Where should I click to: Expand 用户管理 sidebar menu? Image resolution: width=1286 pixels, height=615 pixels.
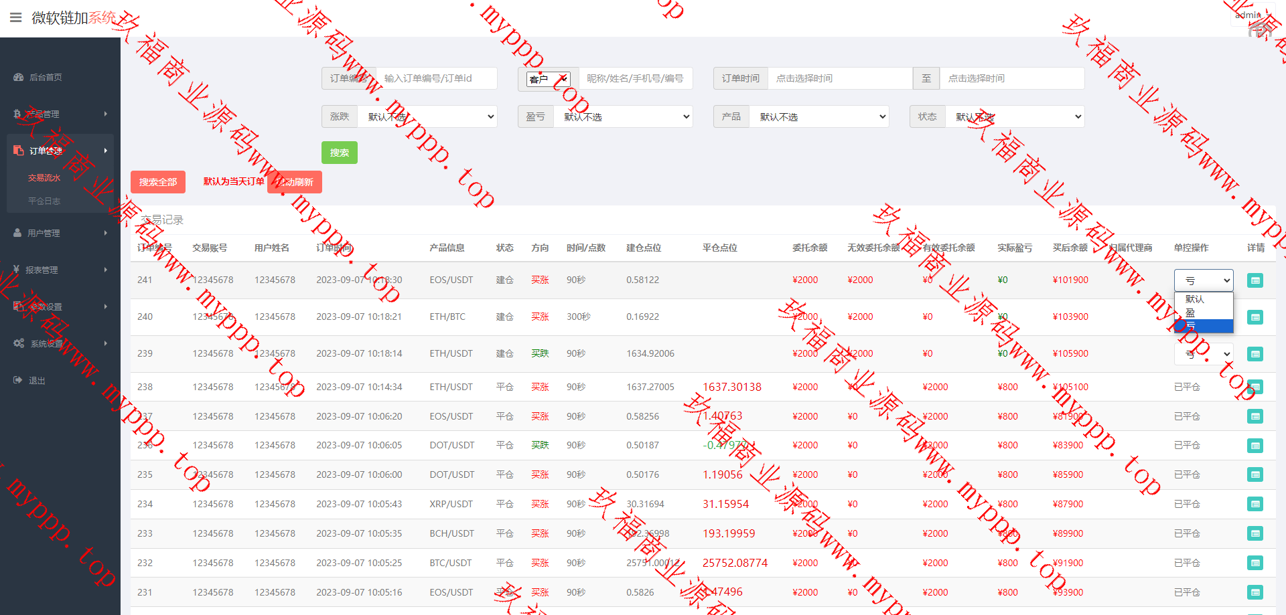point(60,233)
